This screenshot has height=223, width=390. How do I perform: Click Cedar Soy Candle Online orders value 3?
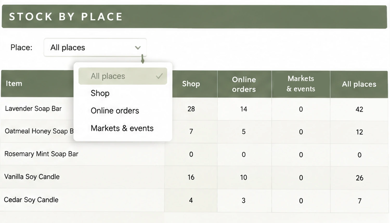[x=243, y=200]
